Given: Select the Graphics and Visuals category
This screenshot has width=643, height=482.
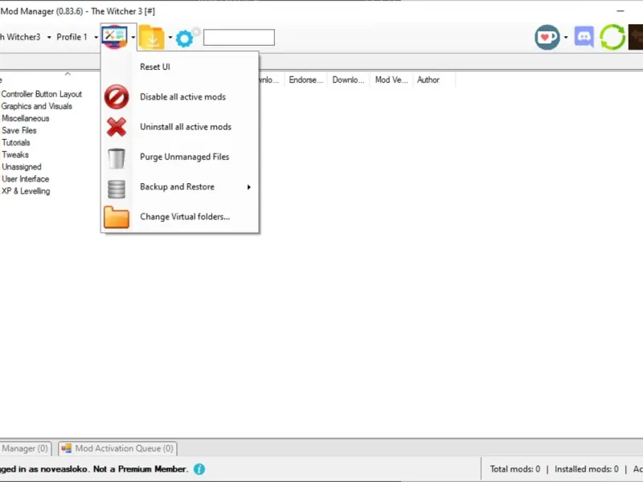Looking at the screenshot, I should (36, 106).
